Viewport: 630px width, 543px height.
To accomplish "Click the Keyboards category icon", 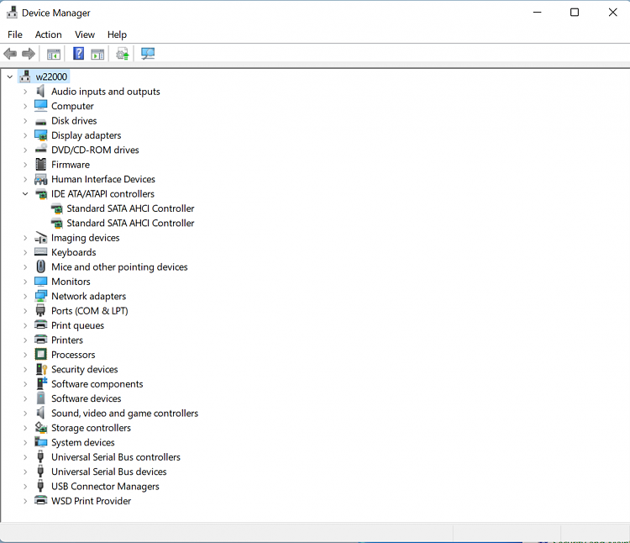I will [40, 252].
